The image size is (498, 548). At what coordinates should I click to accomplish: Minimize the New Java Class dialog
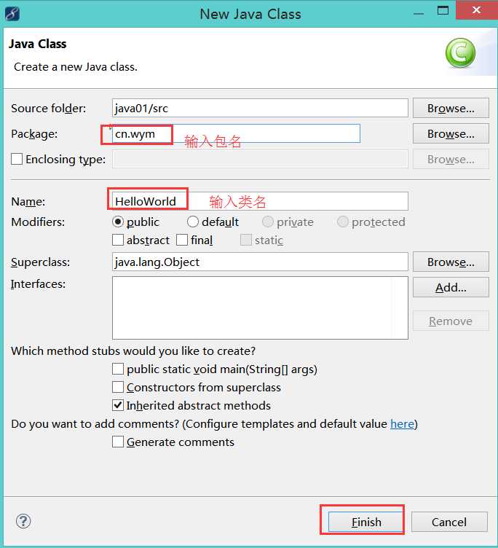coord(419,13)
